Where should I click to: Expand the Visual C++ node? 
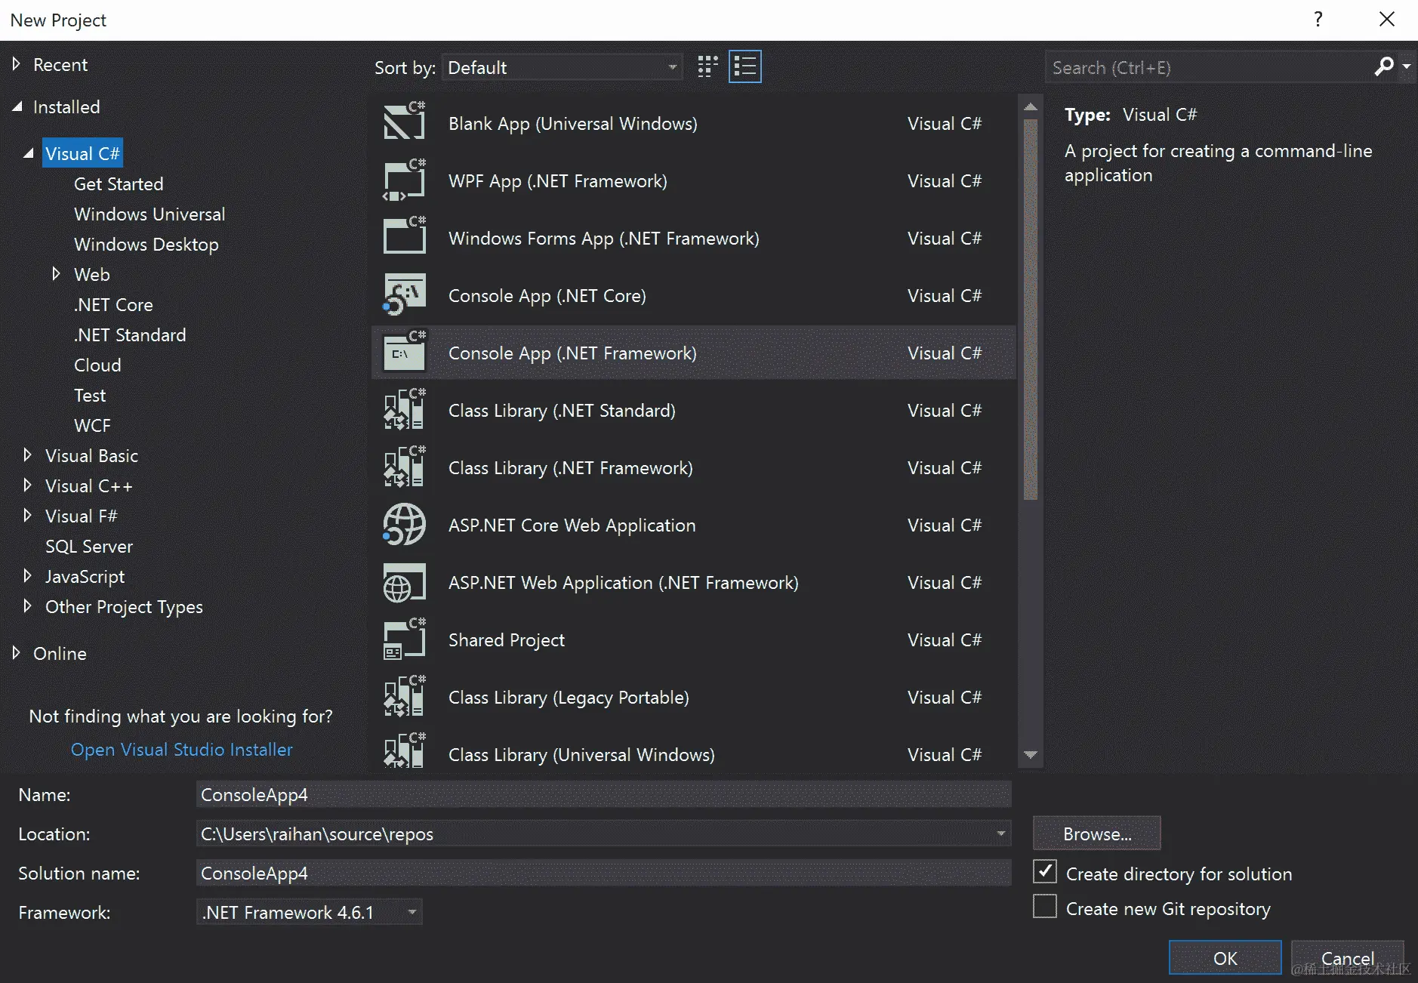pyautogui.click(x=28, y=485)
